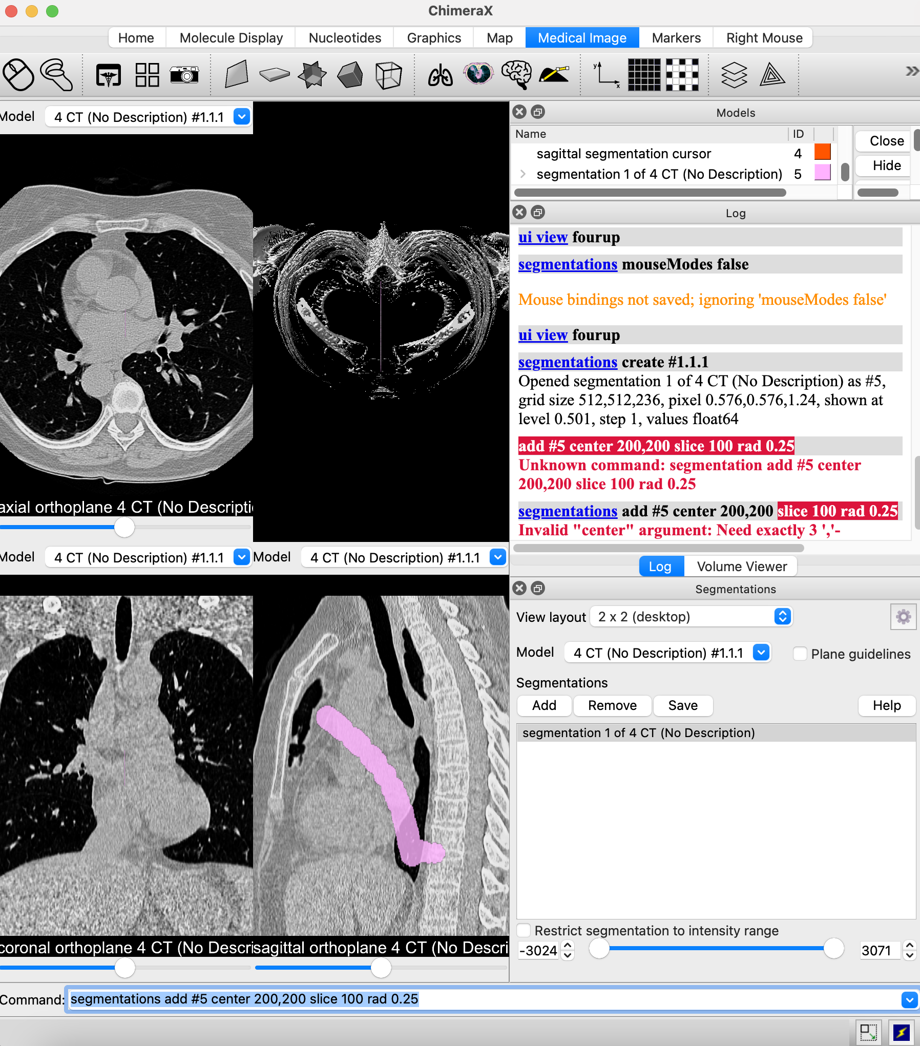
Task: Toggle Restrict segmentation to intensity range
Action: coord(524,931)
